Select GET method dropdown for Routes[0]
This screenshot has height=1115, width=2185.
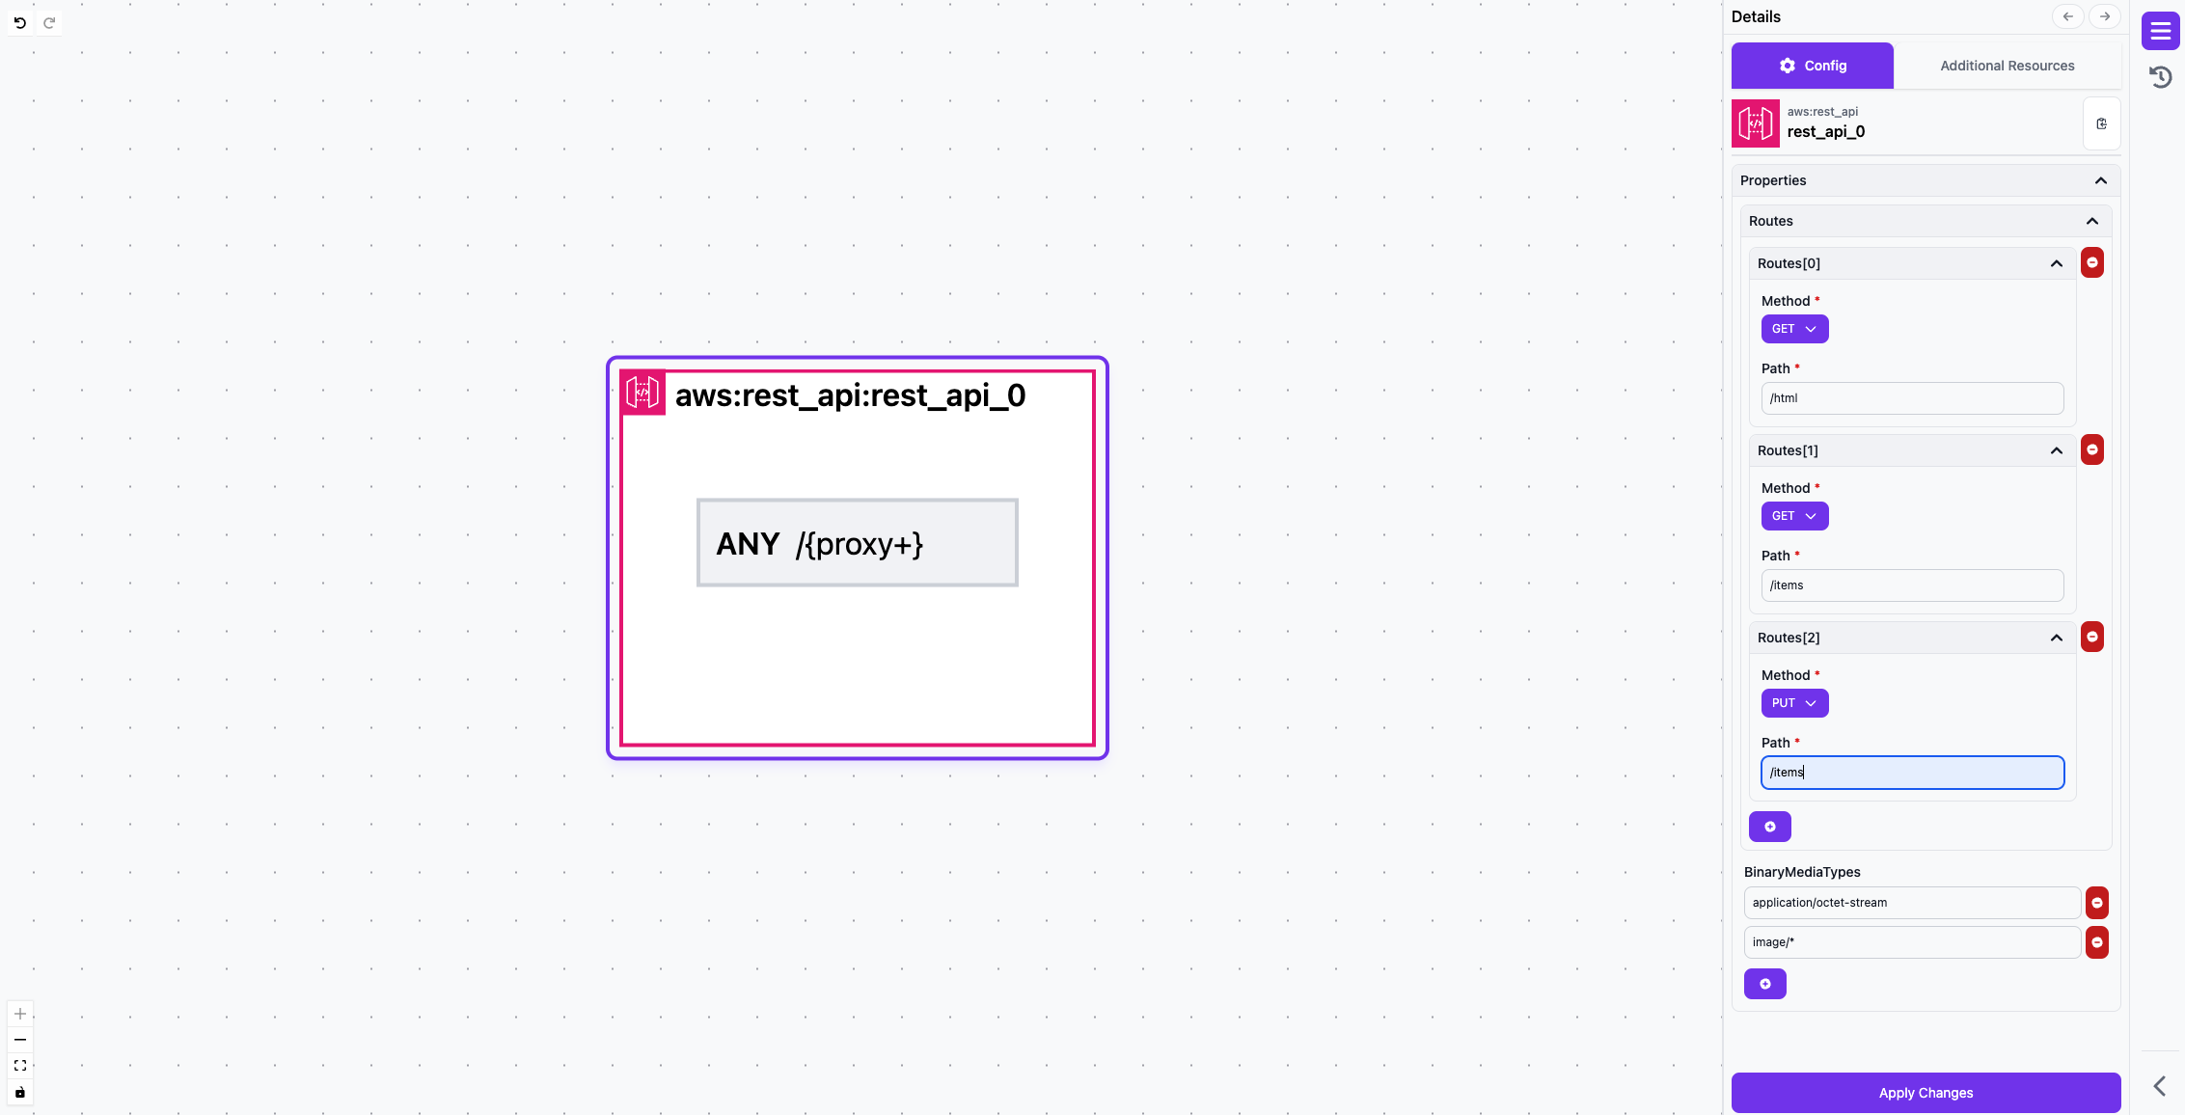click(1794, 327)
